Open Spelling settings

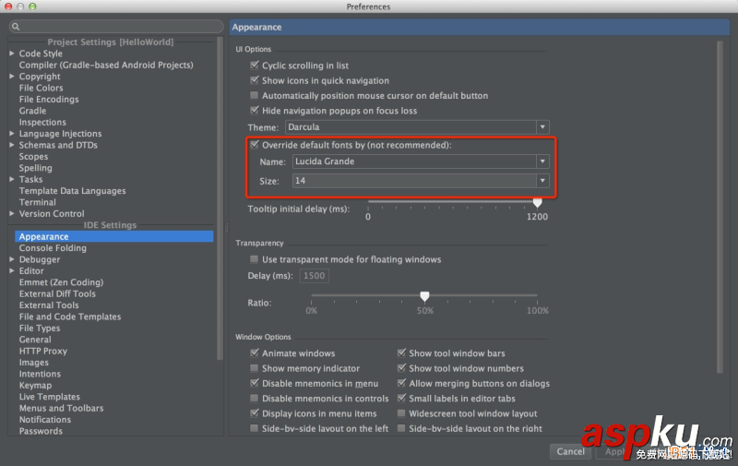tap(35, 168)
